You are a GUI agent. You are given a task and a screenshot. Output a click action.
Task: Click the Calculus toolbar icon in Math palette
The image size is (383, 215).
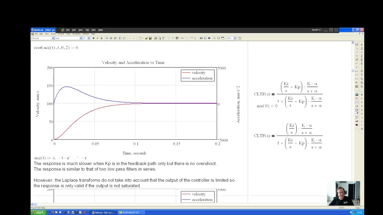coord(357,110)
